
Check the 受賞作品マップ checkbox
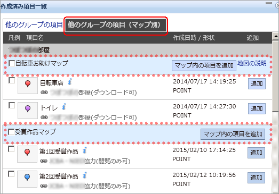coord(11,132)
